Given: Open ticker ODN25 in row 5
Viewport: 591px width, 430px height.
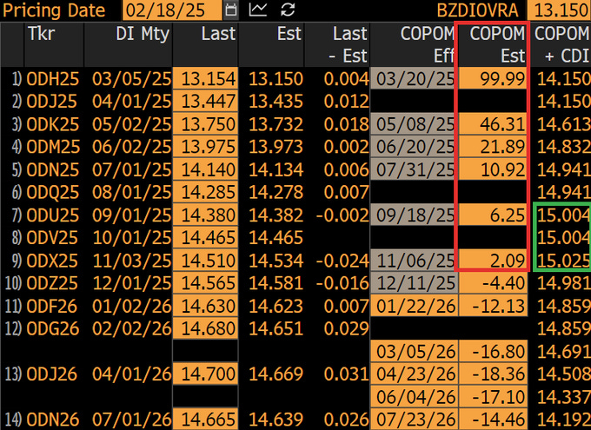Looking at the screenshot, I should [x=53, y=169].
